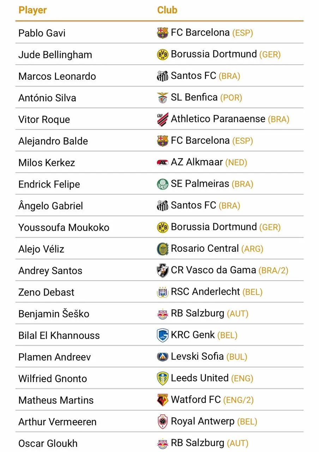Image resolution: width=319 pixels, height=452 pixels.
Task: Click Borussia Dortmund logo in Jude Bellingham row
Action: pos(163,55)
